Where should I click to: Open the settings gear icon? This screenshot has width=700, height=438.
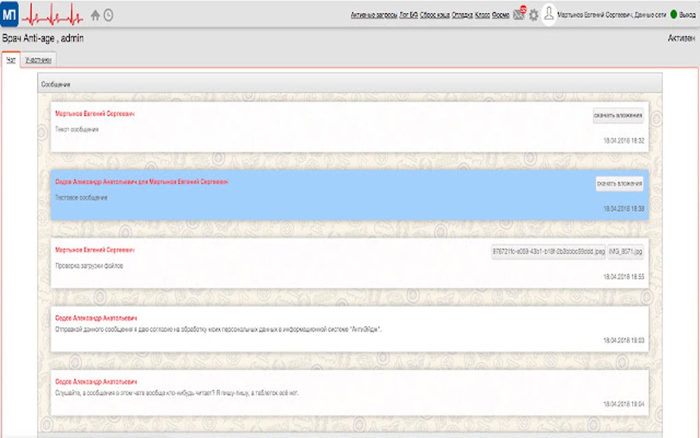(x=533, y=14)
